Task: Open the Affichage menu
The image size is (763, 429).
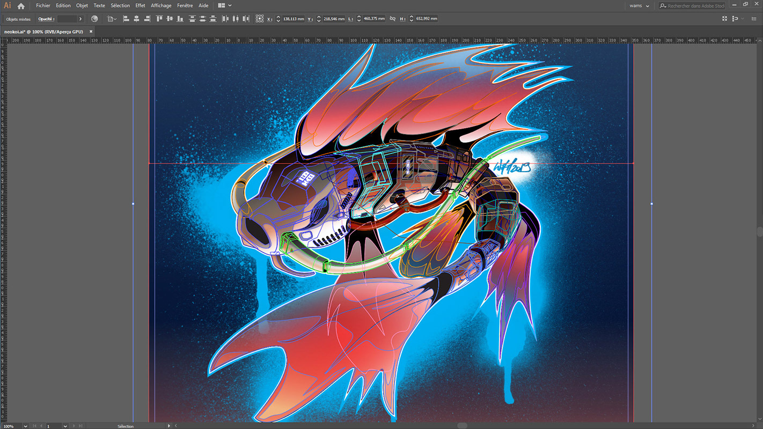Action: [161, 5]
